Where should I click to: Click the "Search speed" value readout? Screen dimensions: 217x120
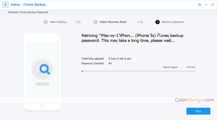pos(191,67)
